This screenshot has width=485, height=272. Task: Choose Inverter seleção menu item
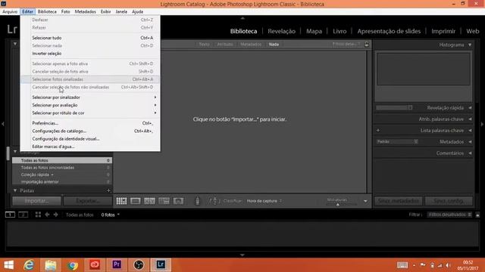pos(90,54)
